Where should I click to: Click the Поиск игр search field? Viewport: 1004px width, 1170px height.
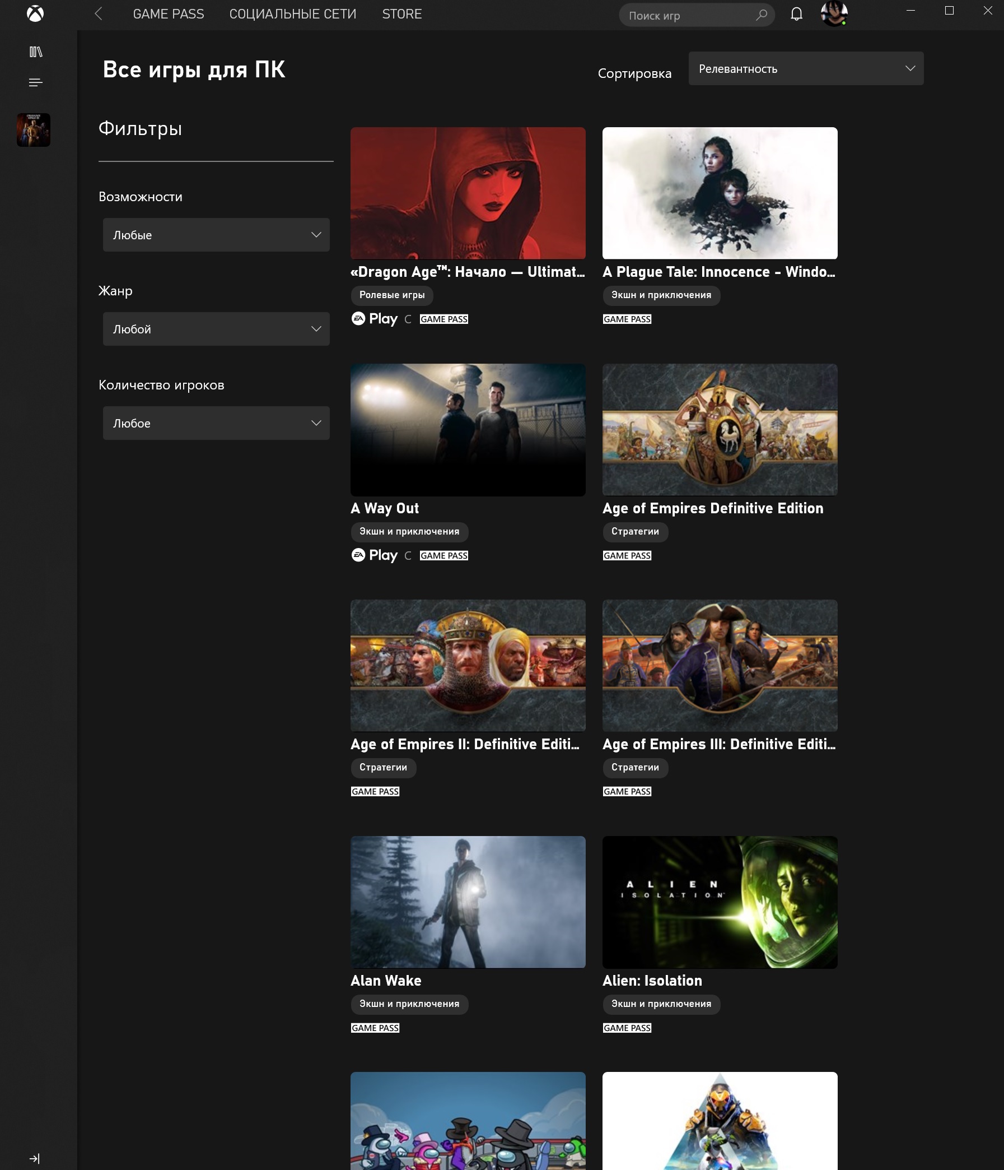(x=697, y=15)
